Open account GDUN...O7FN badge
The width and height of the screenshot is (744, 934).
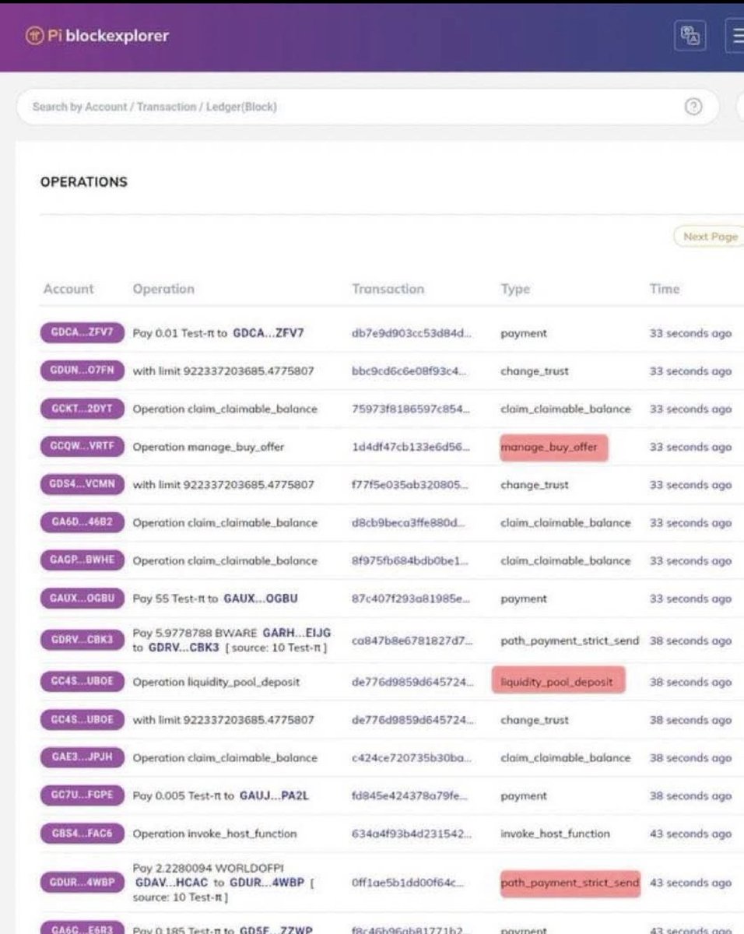(x=82, y=370)
